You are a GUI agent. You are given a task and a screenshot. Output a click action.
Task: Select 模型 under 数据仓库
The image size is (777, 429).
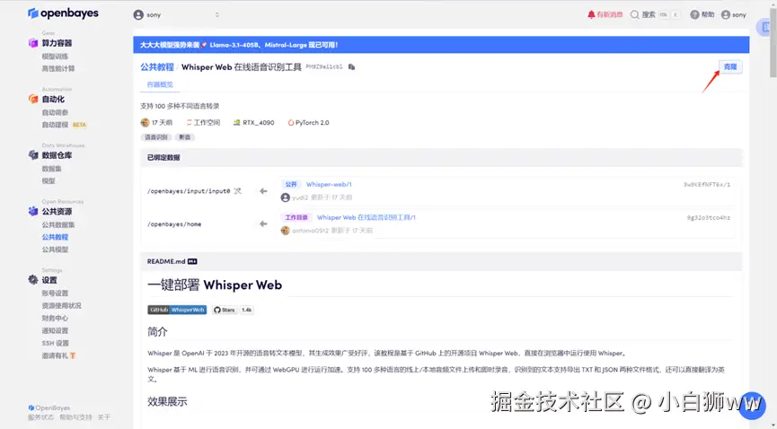click(x=49, y=180)
